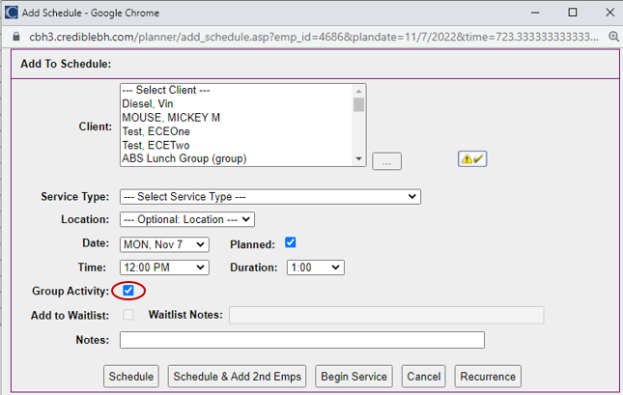Click the warning checkmark icon beside client list
623x395 pixels.
point(472,159)
